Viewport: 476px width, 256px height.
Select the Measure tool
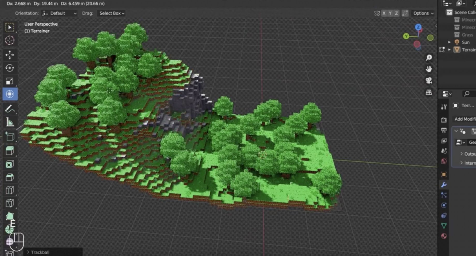coord(10,122)
